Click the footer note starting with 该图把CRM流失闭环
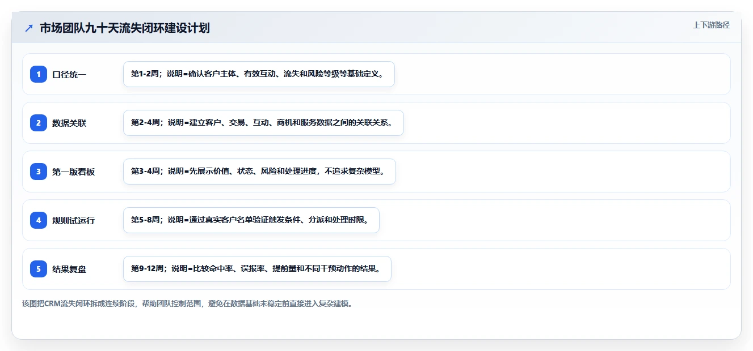This screenshot has height=351, width=753. click(189, 303)
